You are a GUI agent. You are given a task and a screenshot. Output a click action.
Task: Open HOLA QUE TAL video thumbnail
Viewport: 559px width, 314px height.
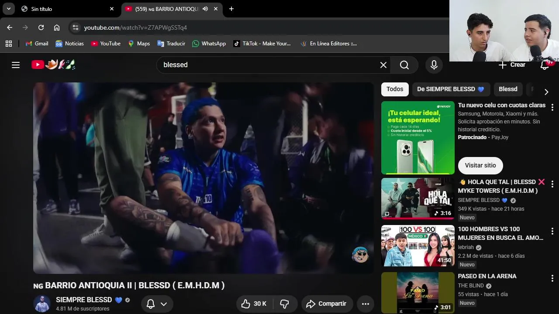pyautogui.click(x=418, y=198)
